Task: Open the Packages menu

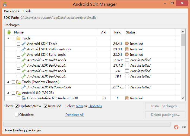Action: pyautogui.click(x=11, y=11)
